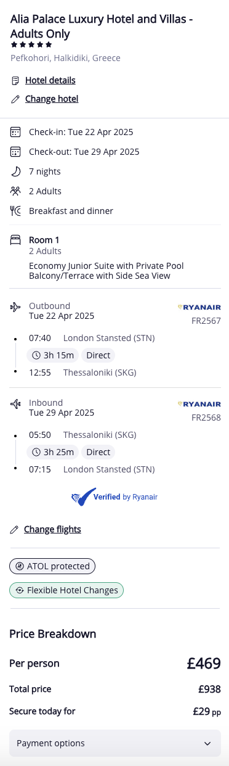229x766 pixels.
Task: Click the Flexible Hotel Changes badge
Action: [x=66, y=590]
